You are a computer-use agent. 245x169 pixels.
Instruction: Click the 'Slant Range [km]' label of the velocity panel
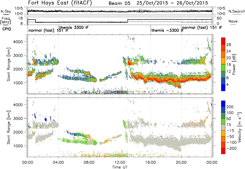[9, 128]
